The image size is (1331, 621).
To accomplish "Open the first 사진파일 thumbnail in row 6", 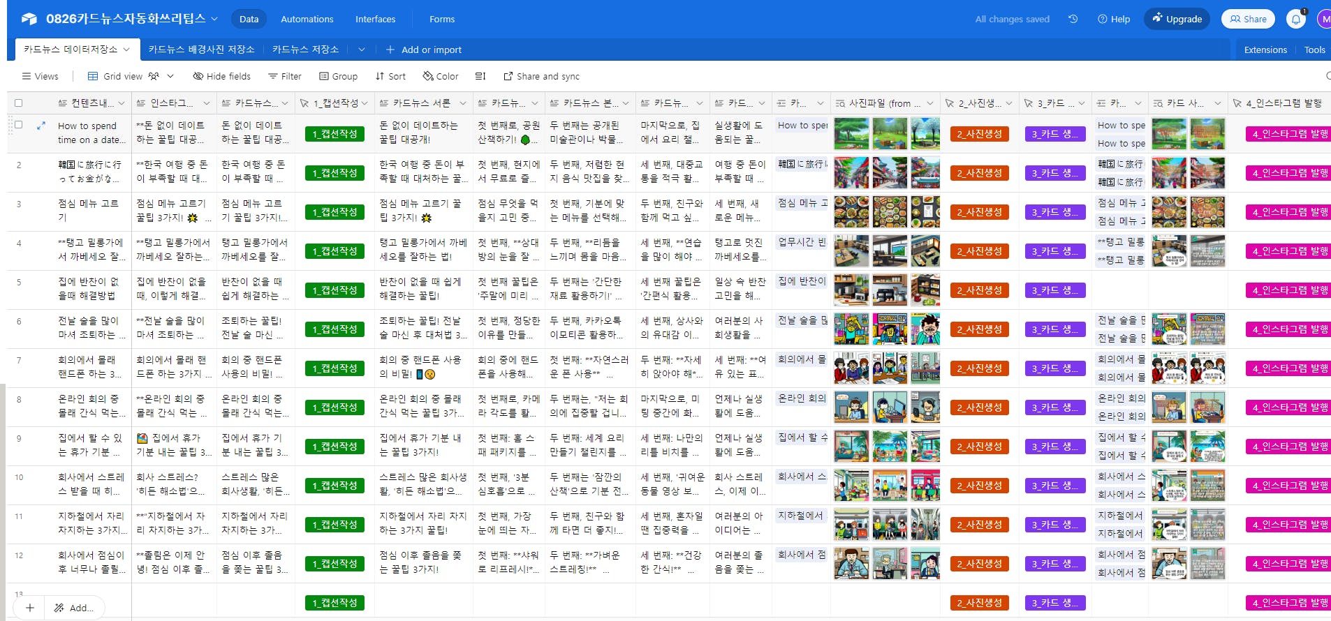I will (852, 329).
